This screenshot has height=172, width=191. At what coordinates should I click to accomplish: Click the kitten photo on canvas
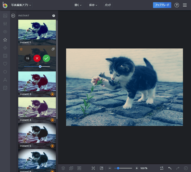[124, 87]
